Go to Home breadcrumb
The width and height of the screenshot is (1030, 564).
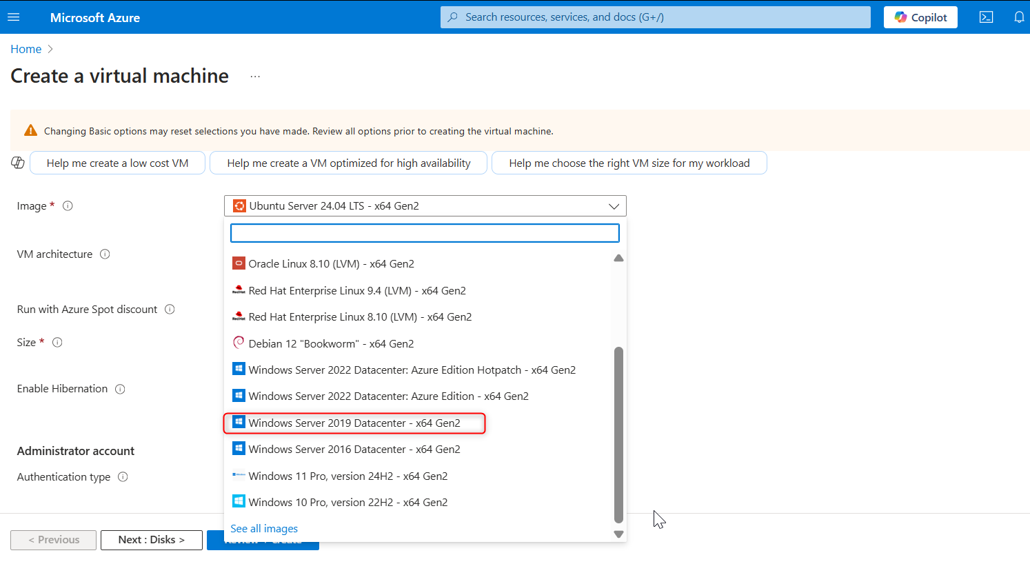[x=26, y=49]
